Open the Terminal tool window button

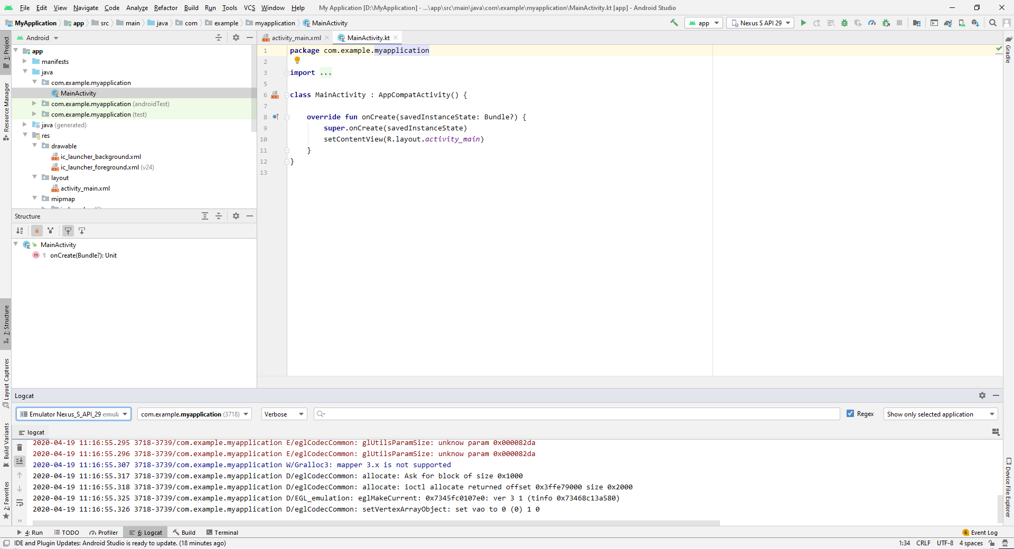coord(222,533)
